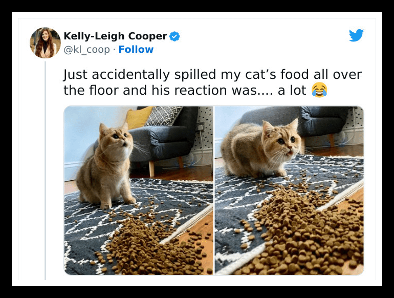Follow the @kl_coop account
This screenshot has height=298, width=394.
[136, 50]
